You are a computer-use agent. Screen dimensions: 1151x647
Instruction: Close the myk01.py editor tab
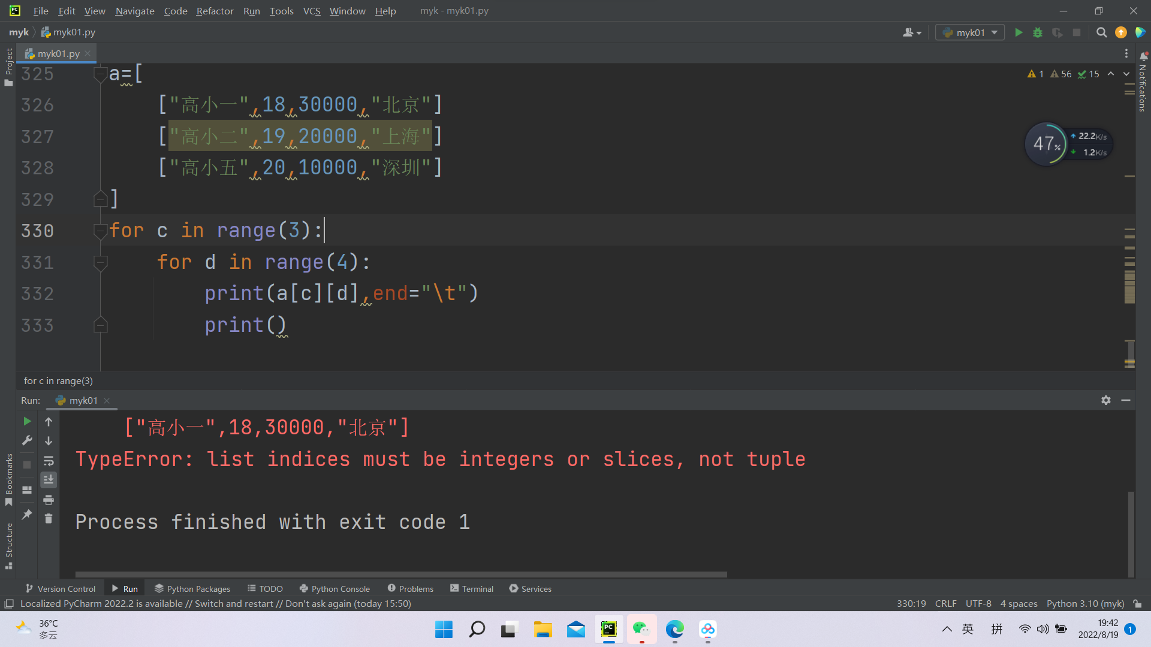click(x=88, y=53)
